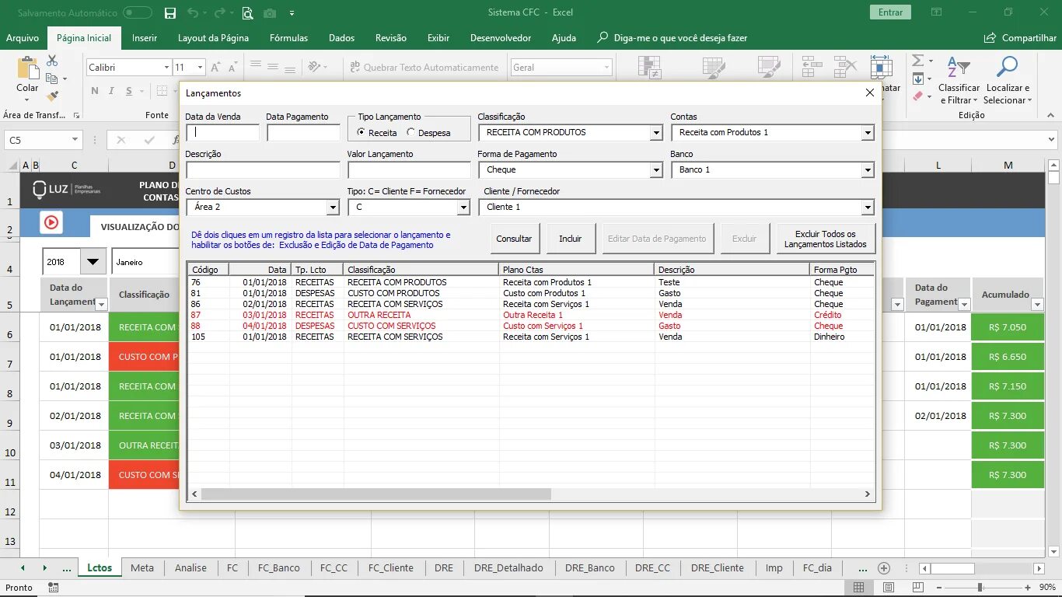
Task: Toggle Salvamento Automático switch
Action: point(138,12)
